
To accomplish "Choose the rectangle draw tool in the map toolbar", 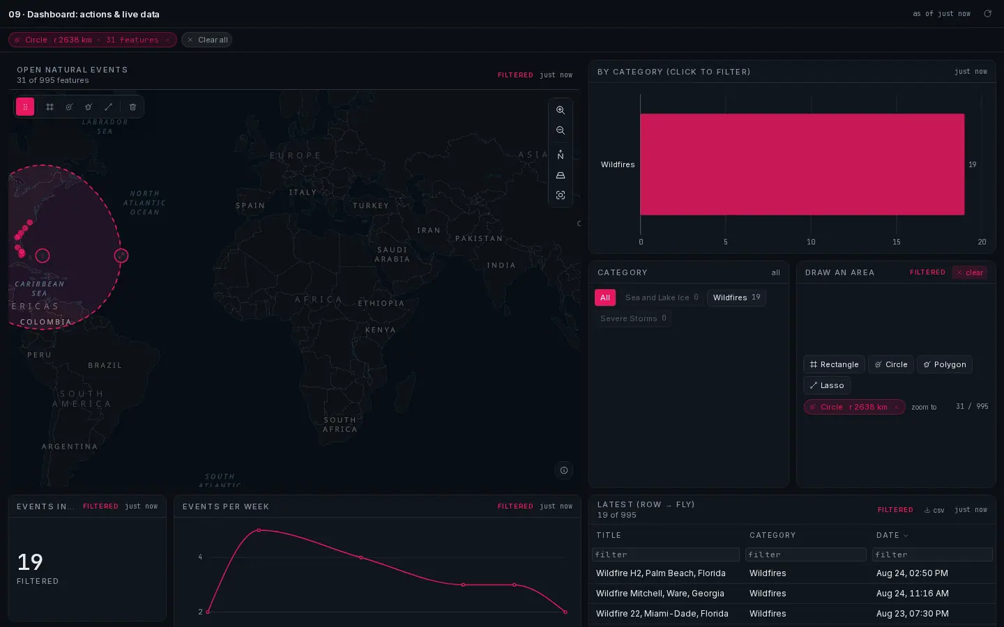I will [50, 107].
